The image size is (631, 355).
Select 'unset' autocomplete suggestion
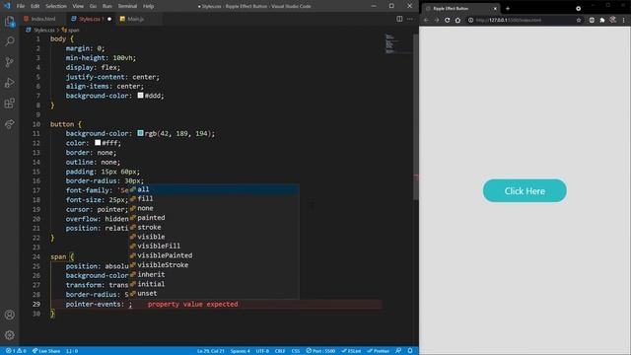click(x=214, y=294)
